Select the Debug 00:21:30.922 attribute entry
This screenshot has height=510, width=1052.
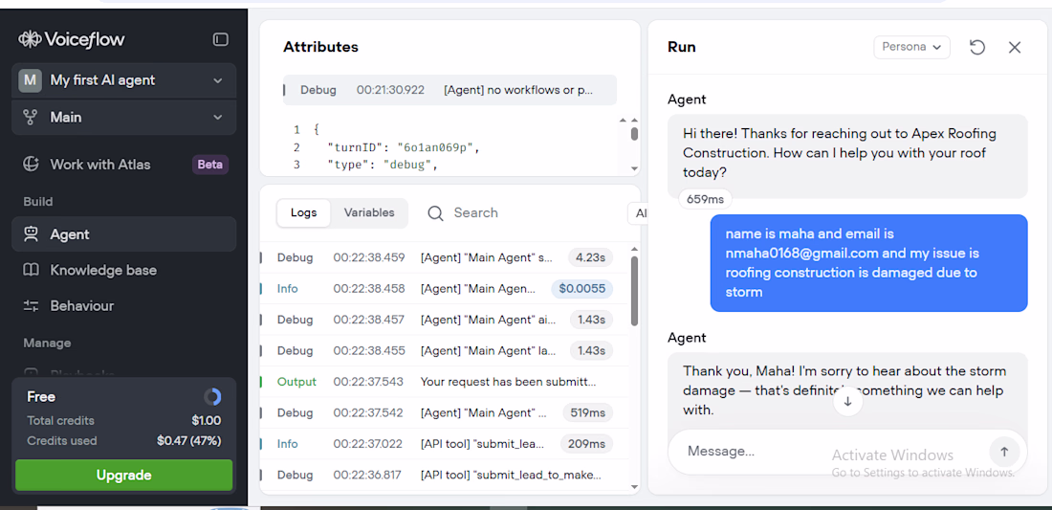(x=449, y=90)
